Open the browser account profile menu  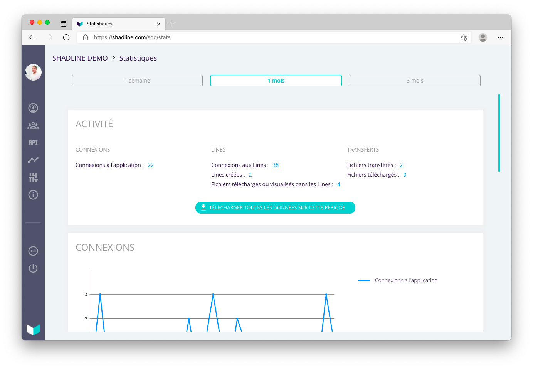[483, 37]
